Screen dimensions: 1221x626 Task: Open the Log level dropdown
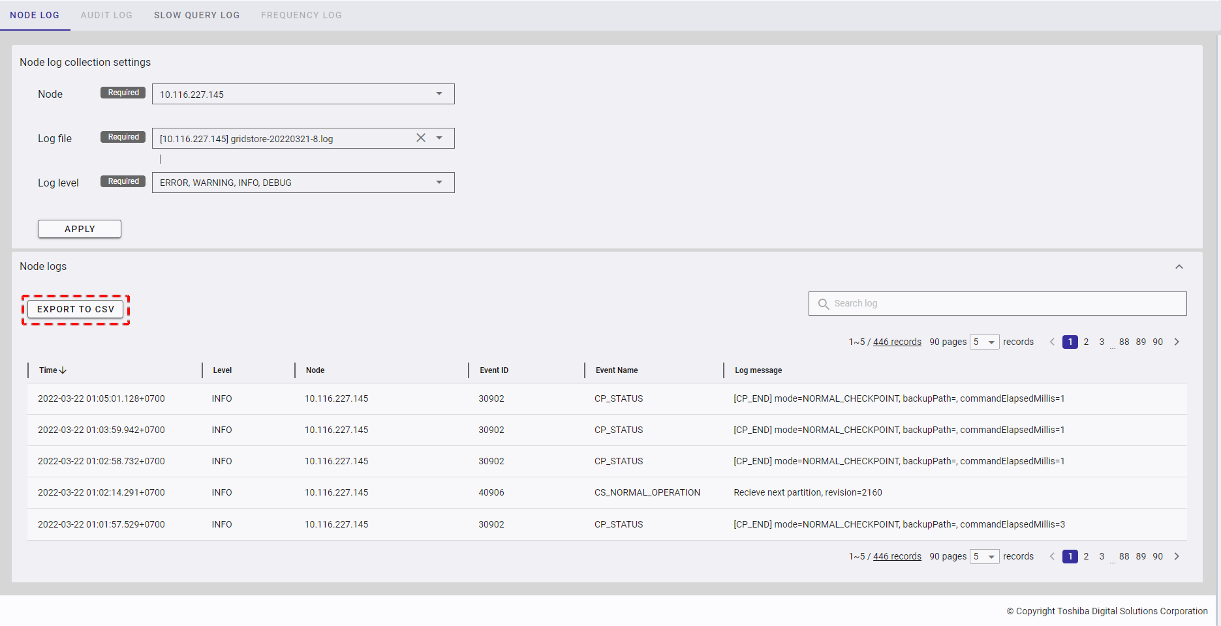(303, 183)
